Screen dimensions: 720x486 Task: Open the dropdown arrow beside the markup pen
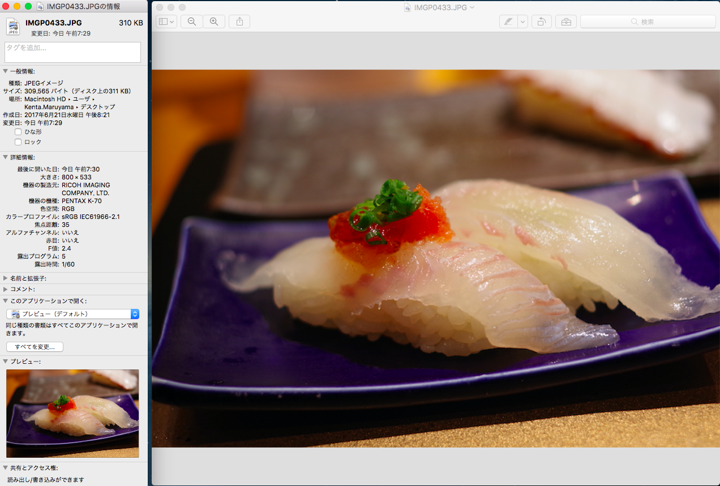coord(522,21)
